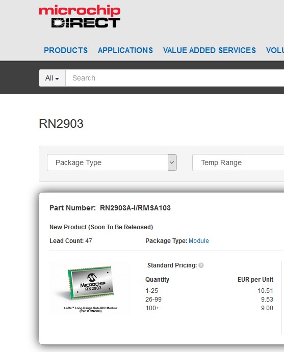
Task: Click the 9.53 unit price
Action: coord(267,299)
